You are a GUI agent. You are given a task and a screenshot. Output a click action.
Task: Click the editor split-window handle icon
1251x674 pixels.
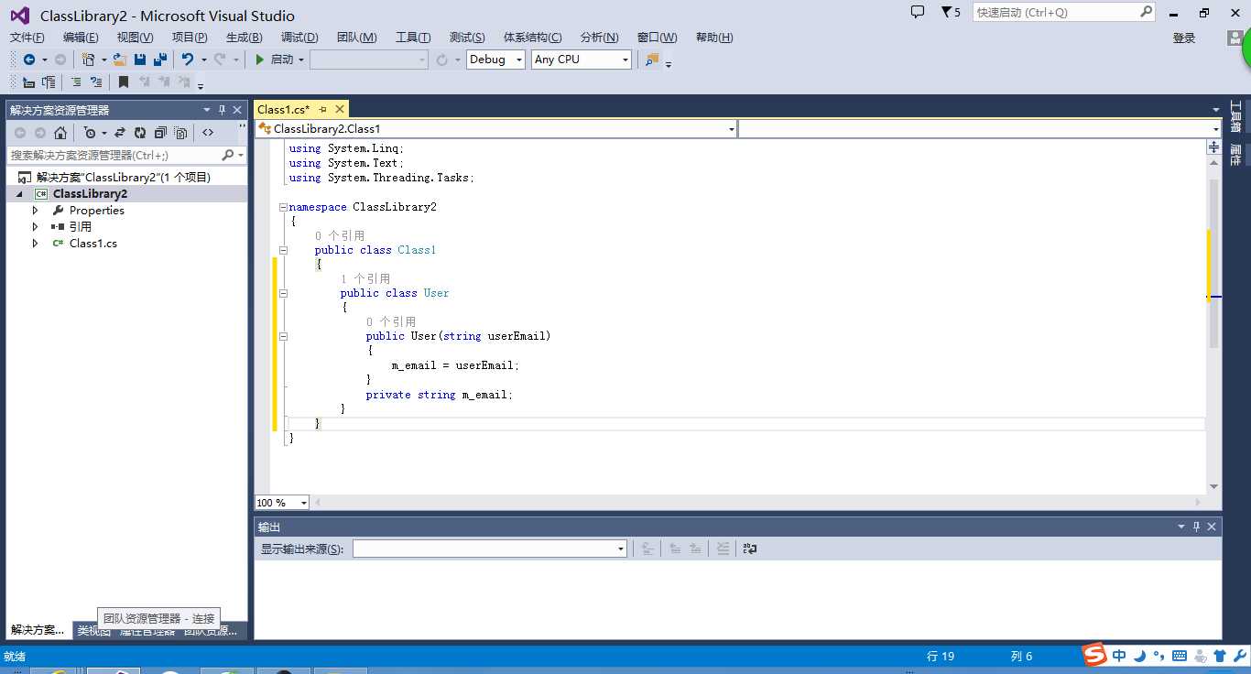click(1213, 147)
